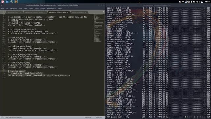Screen dimensions: 211x119
Task: Open the Preferences menu in Sublime Text
Action: coord(52,9)
